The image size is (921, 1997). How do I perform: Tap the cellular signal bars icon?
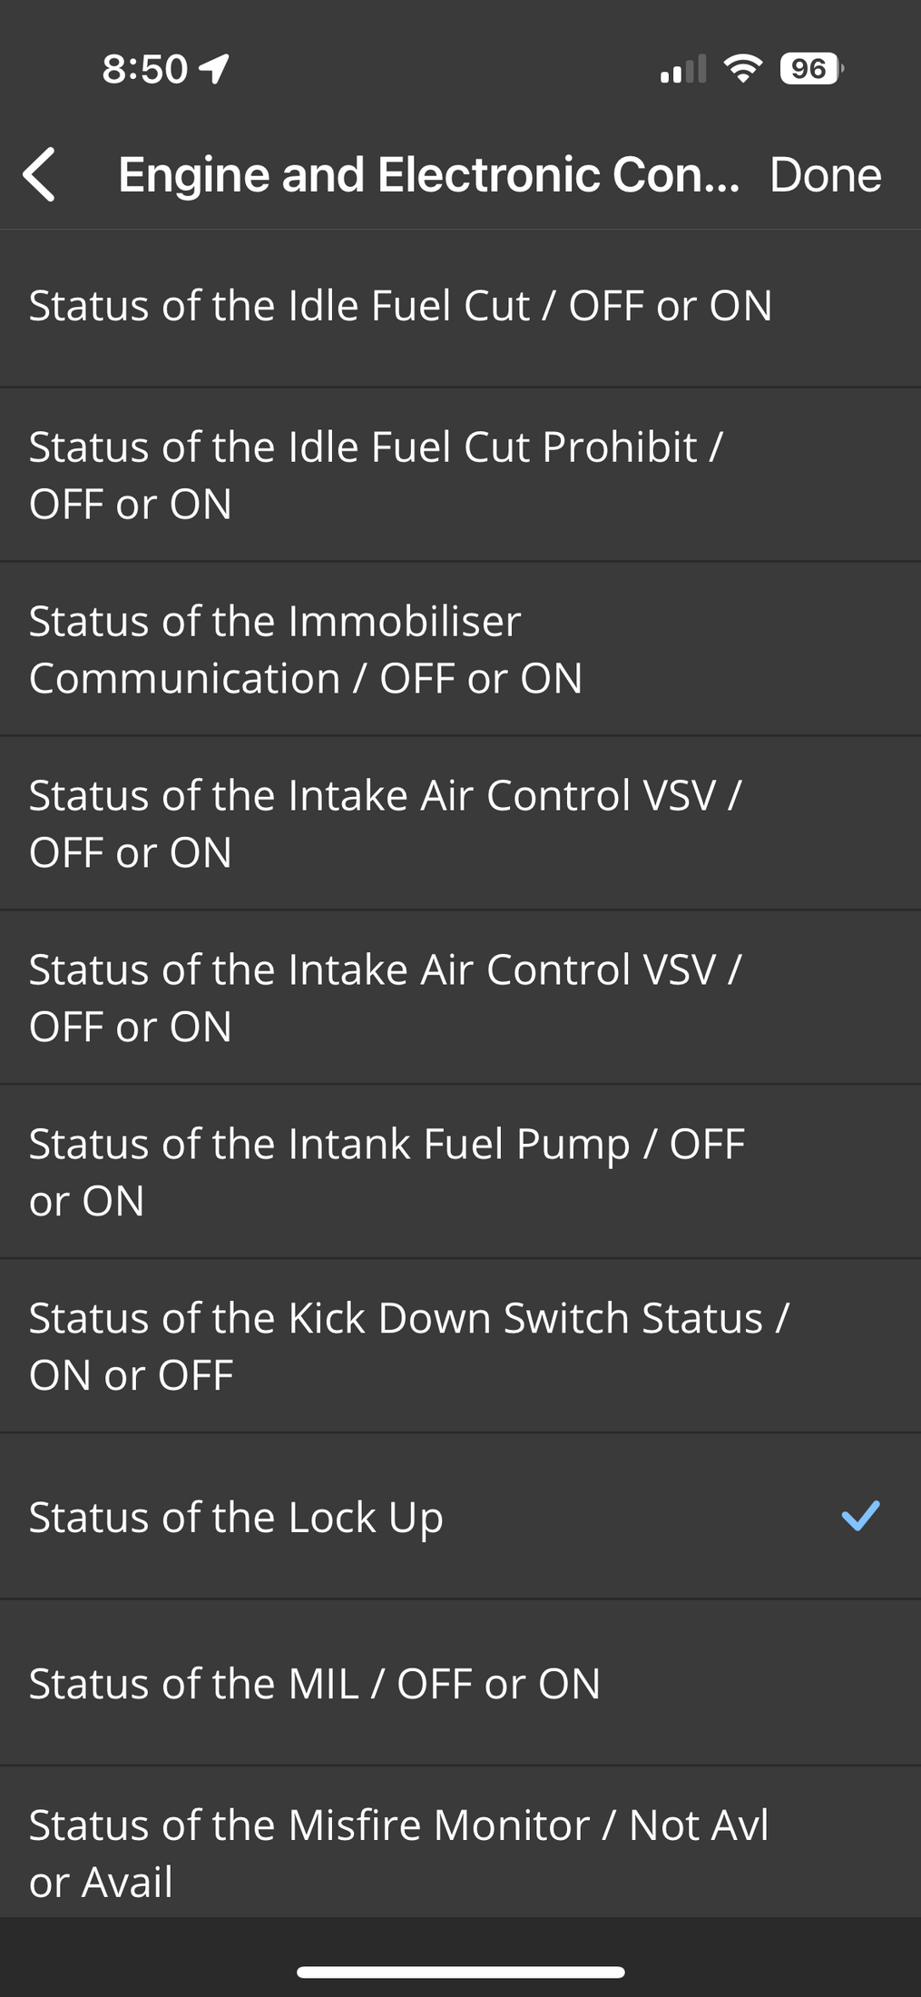(683, 69)
